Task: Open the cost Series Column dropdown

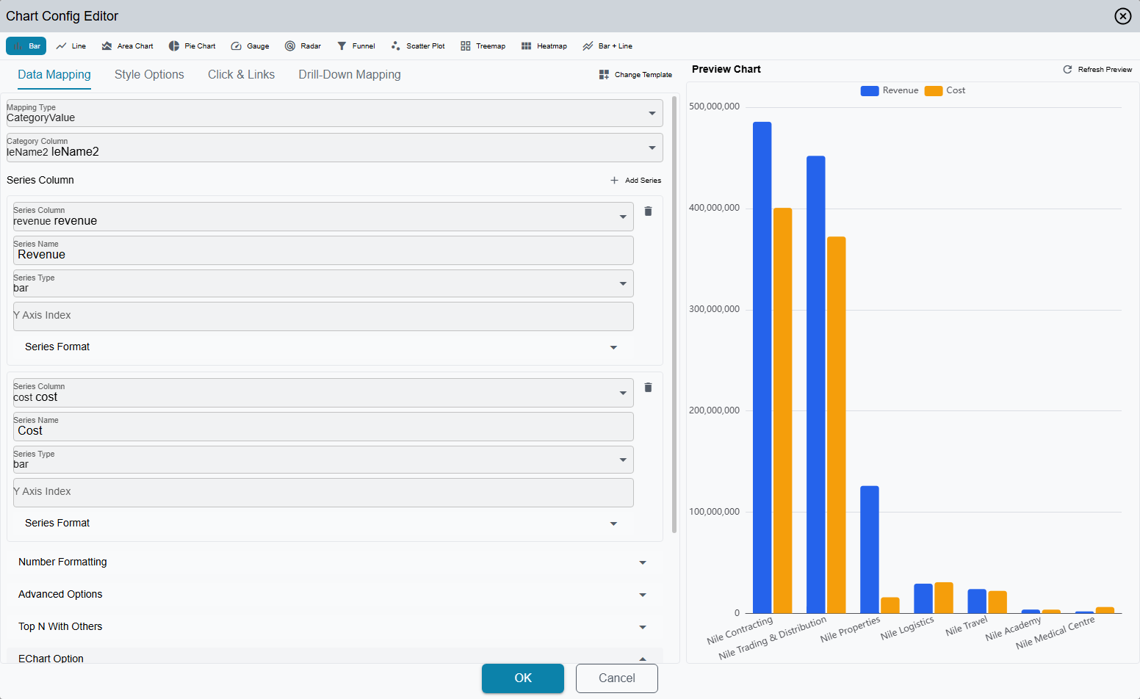Action: (x=323, y=393)
